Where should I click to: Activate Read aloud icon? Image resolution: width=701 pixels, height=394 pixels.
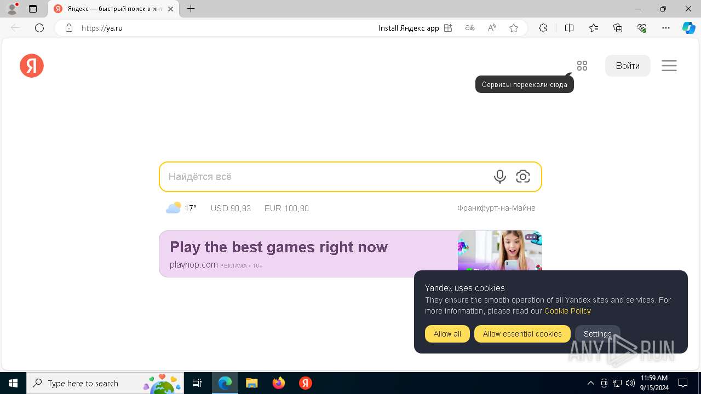coord(492,28)
